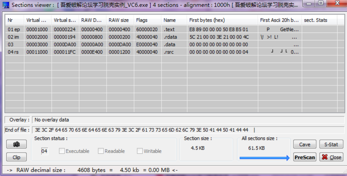The image size is (347, 176).
Task: Click the End of file hex field
Action: point(188,130)
